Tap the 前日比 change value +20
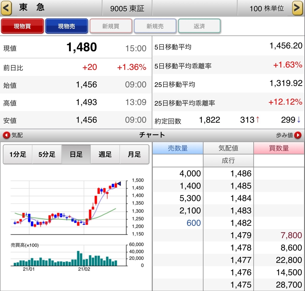 point(89,67)
